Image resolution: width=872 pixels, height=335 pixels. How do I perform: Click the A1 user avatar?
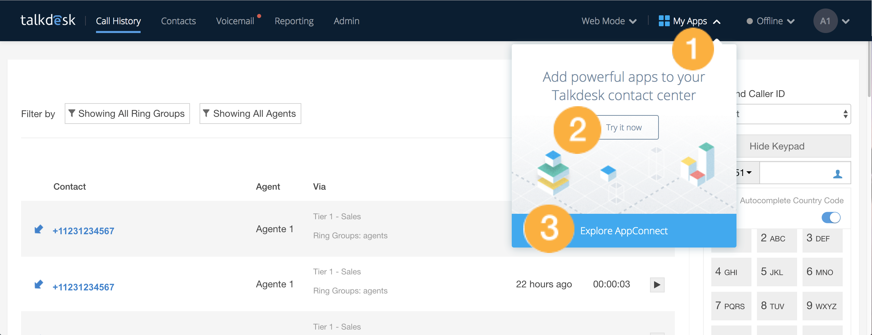coord(825,21)
